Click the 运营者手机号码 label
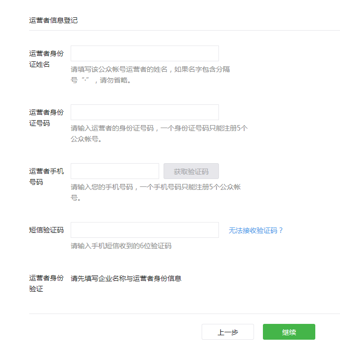Screen dimensions: 340x358 click(x=46, y=177)
